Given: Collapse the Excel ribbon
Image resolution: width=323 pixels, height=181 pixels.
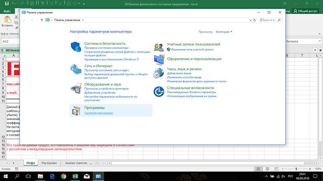Looking at the screenshot, I should coord(320,34).
